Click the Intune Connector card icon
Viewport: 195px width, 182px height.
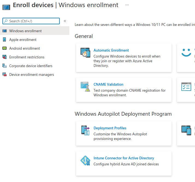coord(85,160)
